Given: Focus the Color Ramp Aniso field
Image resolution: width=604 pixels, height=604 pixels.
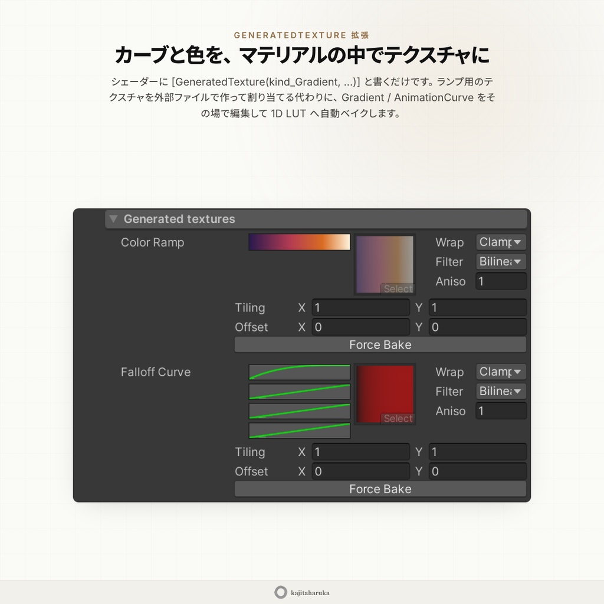Looking at the screenshot, I should pyautogui.click(x=501, y=281).
